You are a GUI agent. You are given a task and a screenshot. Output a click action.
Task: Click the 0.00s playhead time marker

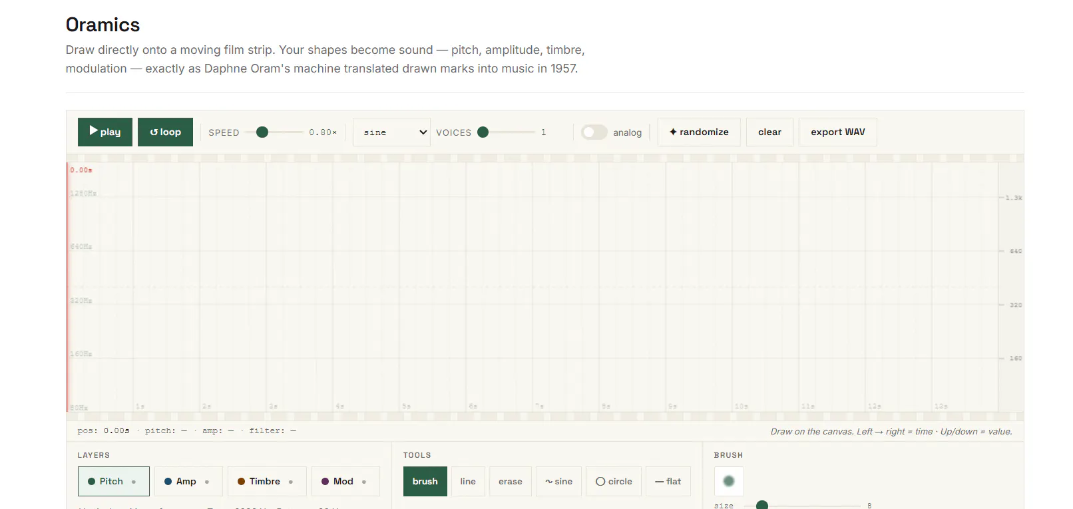pyautogui.click(x=81, y=170)
